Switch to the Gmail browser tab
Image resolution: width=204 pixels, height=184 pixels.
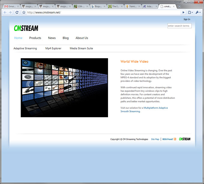(x=10, y=6)
